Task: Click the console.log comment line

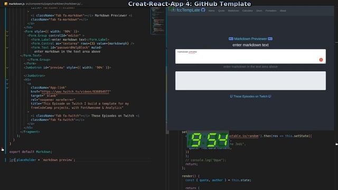Action: coord(205,160)
